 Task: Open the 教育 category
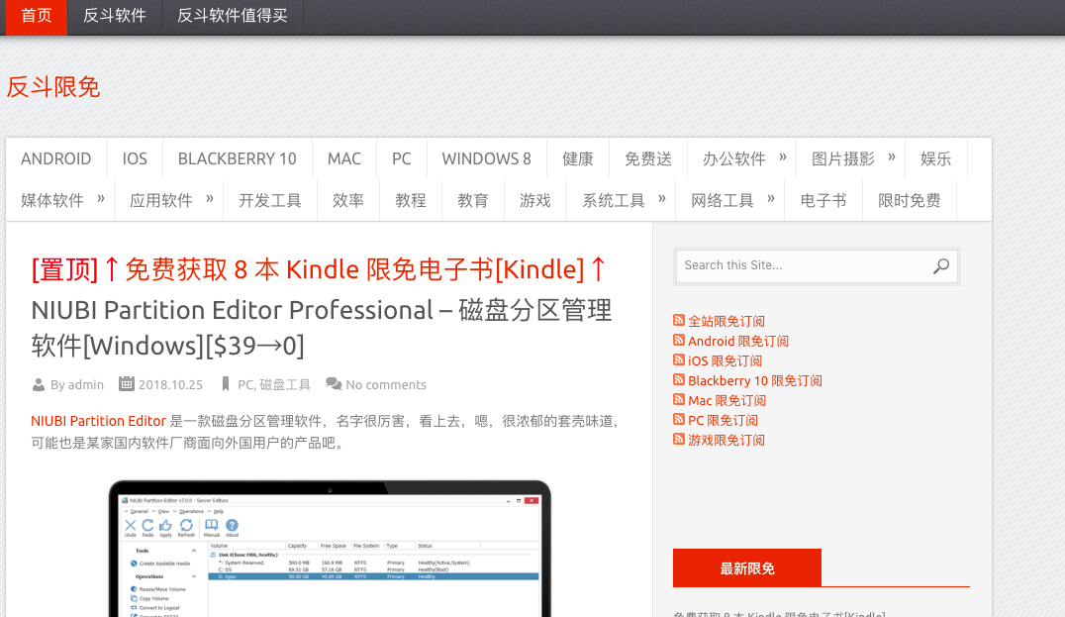point(473,200)
